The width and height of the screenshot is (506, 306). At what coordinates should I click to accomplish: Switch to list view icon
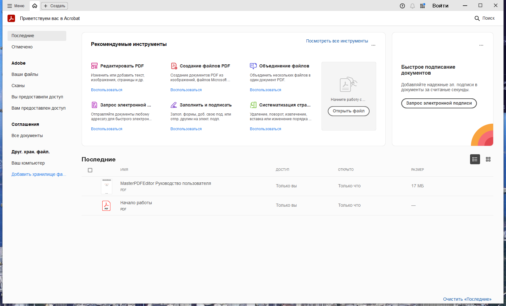point(475,159)
